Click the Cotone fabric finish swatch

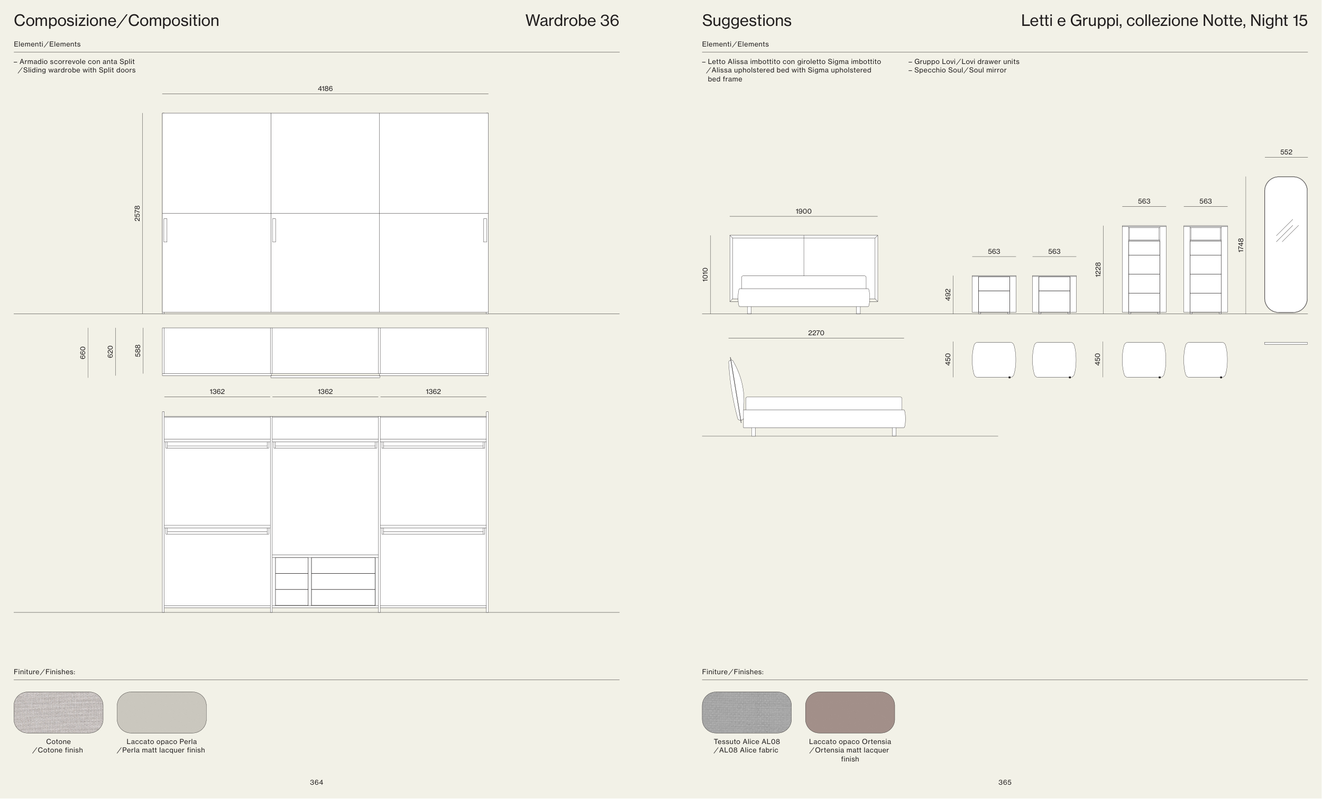pyautogui.click(x=58, y=712)
